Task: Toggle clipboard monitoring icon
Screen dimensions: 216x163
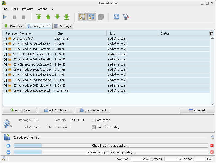Action: tap(82, 17)
